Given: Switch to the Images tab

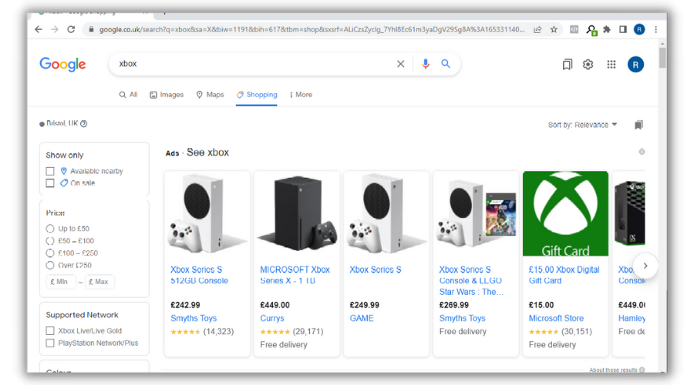Looking at the screenshot, I should (x=167, y=95).
